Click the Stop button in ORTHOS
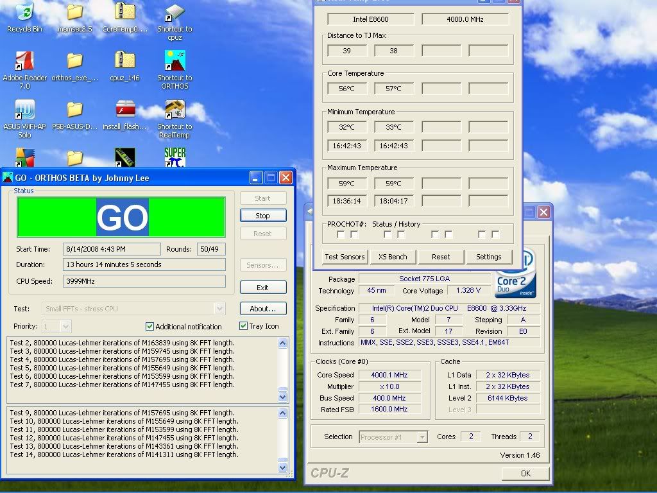 pos(263,216)
